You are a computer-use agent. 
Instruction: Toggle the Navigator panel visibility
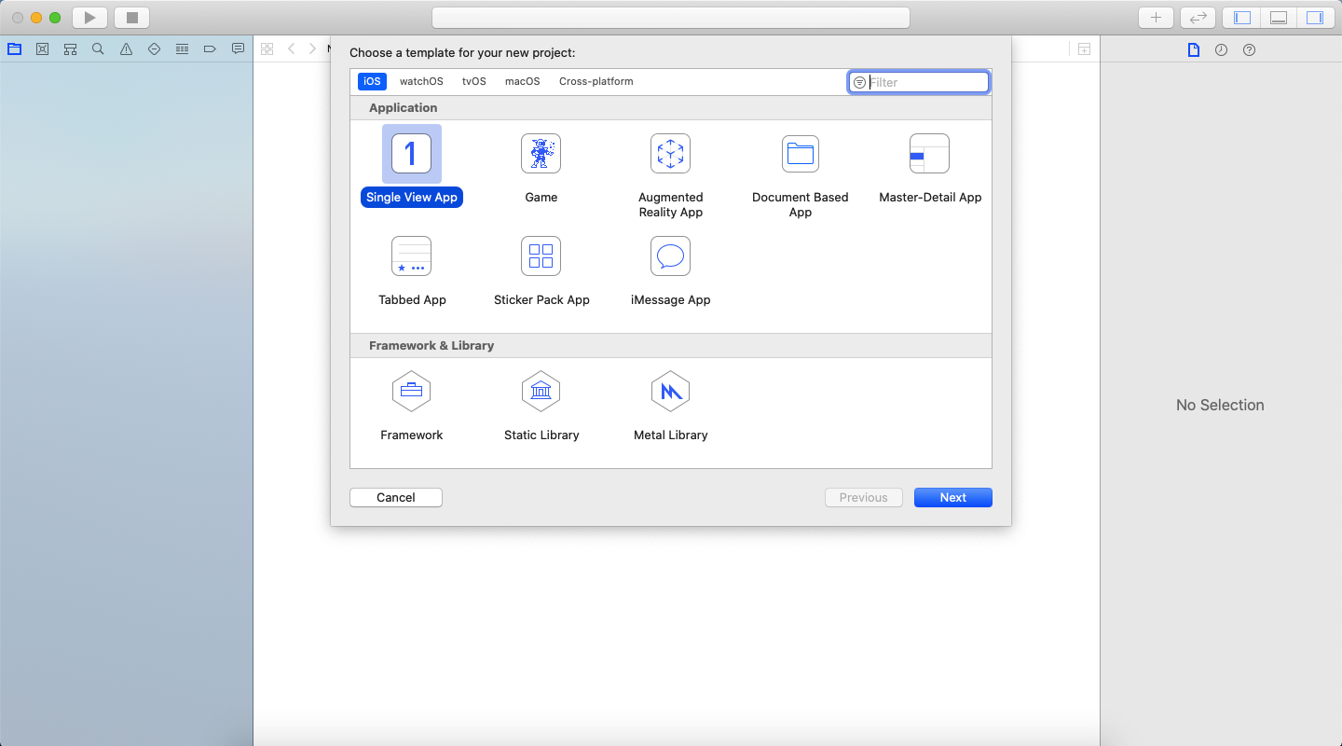click(1240, 17)
